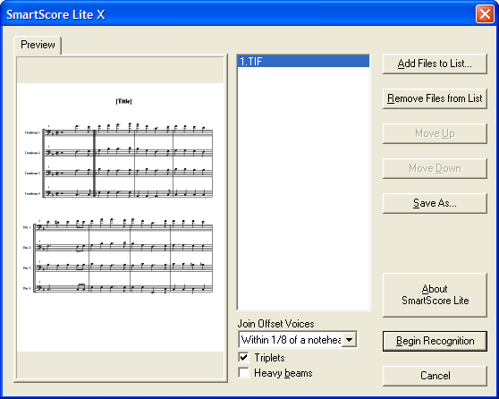Start Begin Recognition
499x399 pixels.
(x=435, y=341)
